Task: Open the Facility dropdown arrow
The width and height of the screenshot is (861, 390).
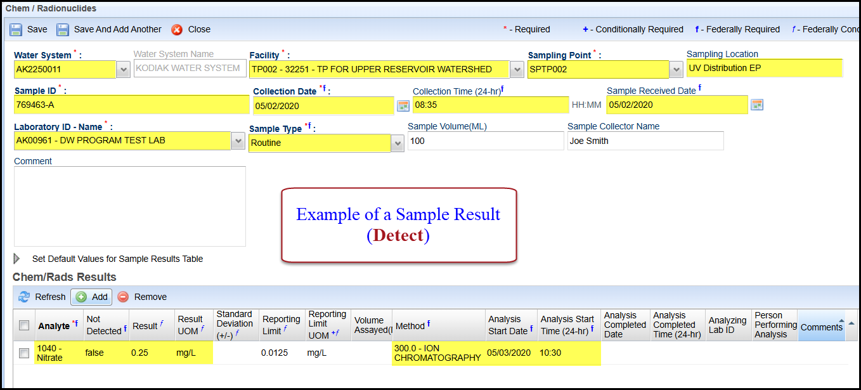Action: 517,69
